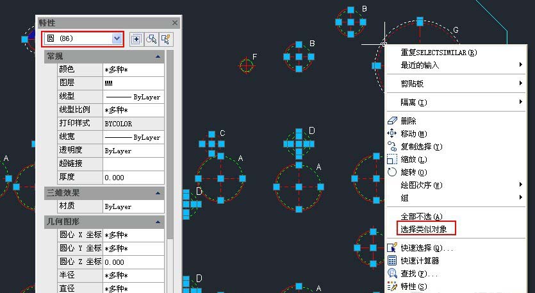The width and height of the screenshot is (535, 293).
Task: Click the calculator icon beside 快速计算器
Action: pos(392,260)
